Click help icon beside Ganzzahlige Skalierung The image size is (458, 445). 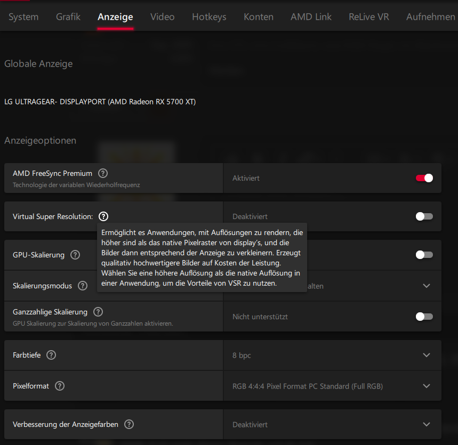point(98,312)
